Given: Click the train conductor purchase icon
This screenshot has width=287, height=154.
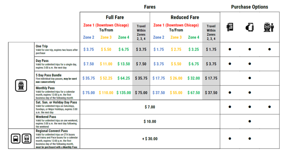Looking at the screenshot, I should 269,27.
